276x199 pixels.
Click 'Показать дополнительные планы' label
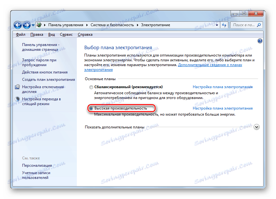pos(115,127)
